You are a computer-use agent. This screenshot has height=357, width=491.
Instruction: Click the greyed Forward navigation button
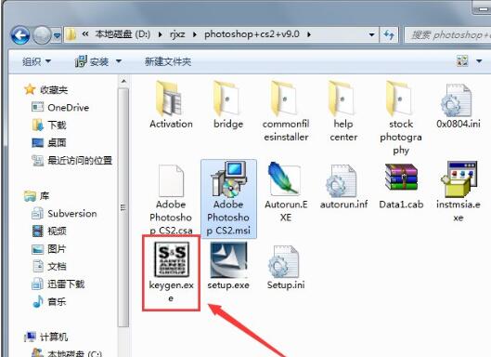click(42, 34)
